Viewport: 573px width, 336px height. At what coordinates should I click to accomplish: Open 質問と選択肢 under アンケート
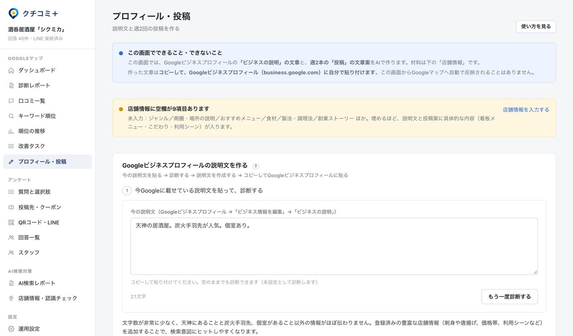(x=48, y=192)
